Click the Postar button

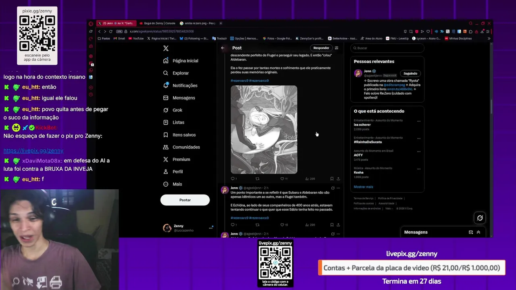185,200
